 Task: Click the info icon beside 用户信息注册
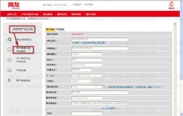click(x=10, y=50)
